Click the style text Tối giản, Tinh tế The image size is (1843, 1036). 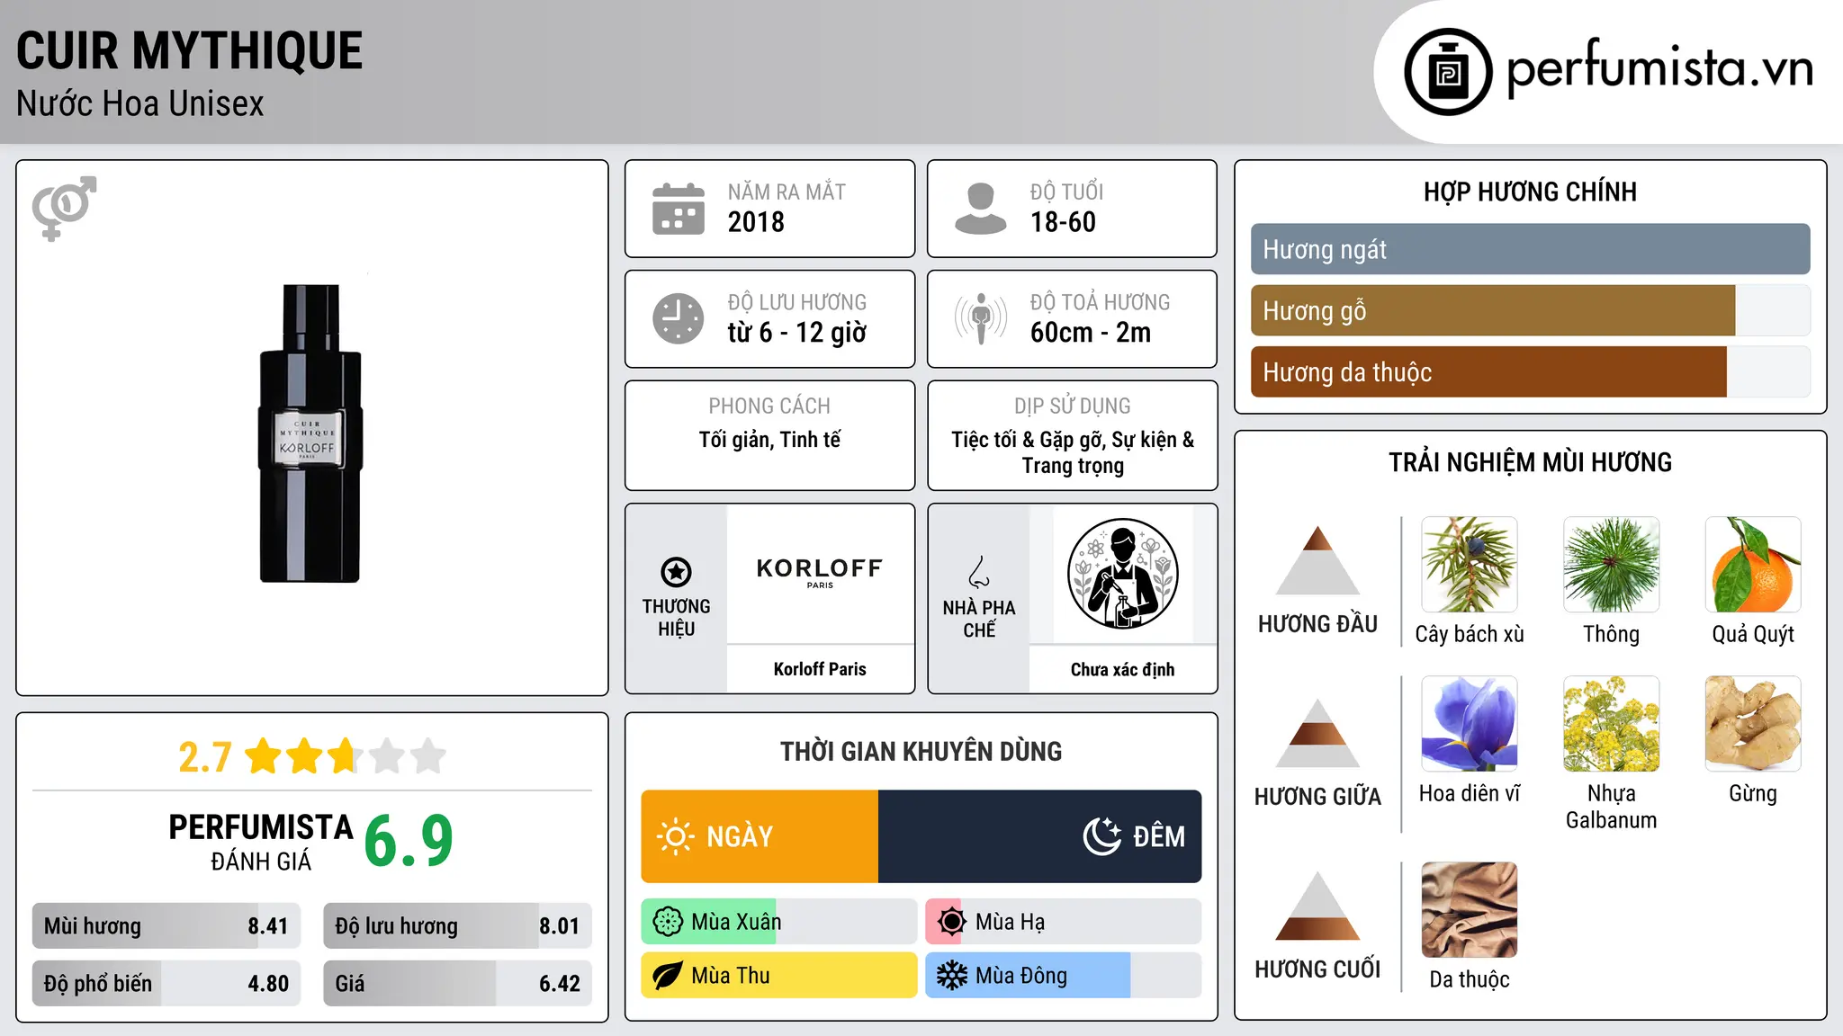[769, 440]
